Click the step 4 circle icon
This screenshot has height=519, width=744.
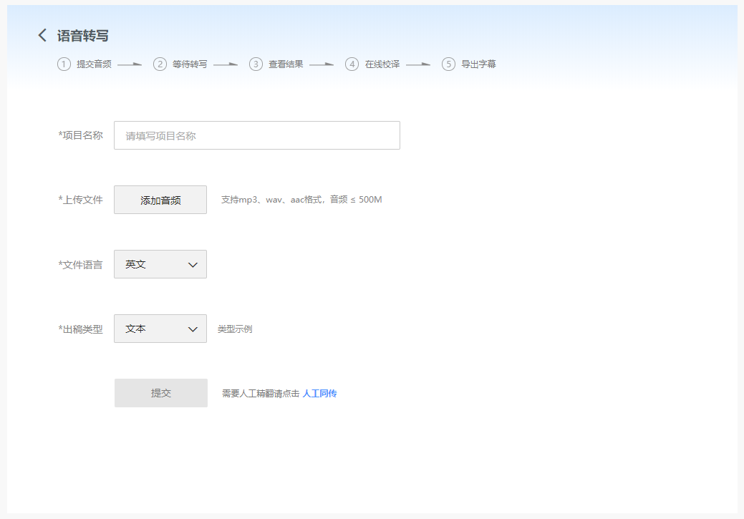[x=352, y=64]
